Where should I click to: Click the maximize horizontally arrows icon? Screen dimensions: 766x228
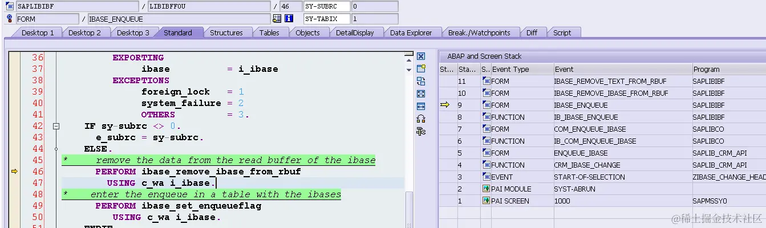pos(421,106)
